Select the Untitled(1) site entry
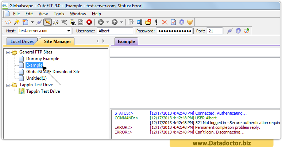This screenshot has height=147, width=282. [36, 78]
